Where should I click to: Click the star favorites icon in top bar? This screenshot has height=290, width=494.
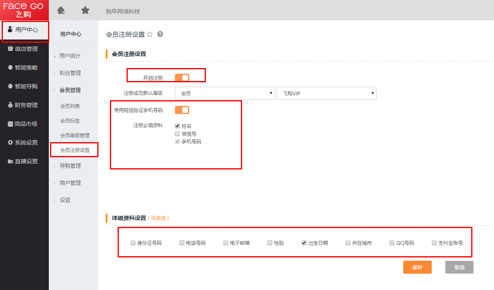pyautogui.click(x=85, y=10)
